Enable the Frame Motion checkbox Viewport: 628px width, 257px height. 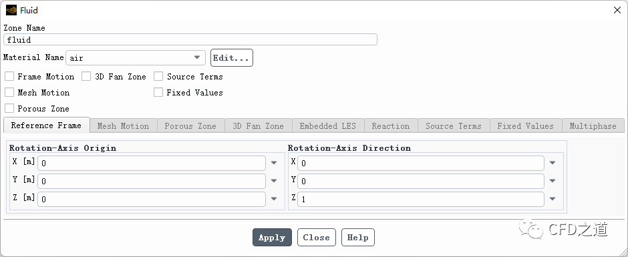[9, 77]
